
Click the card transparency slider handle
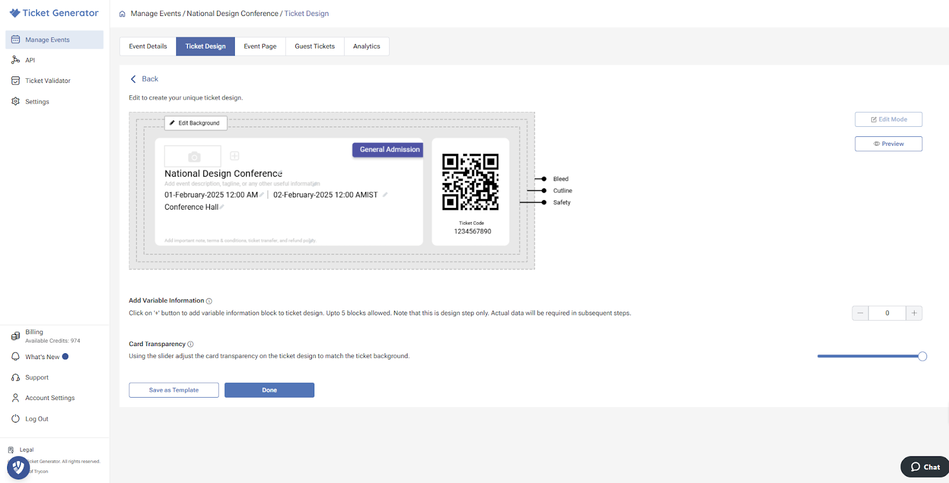click(922, 356)
